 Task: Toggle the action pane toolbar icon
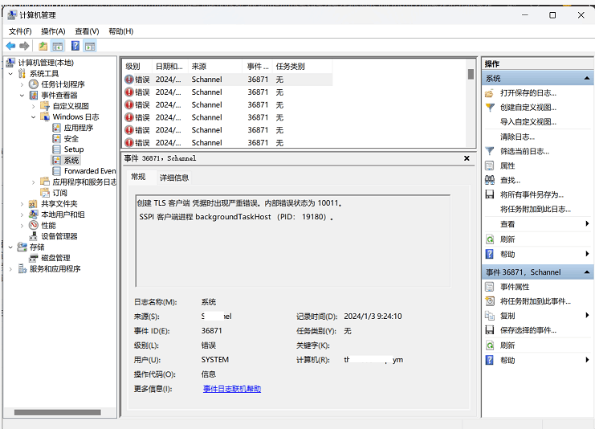tap(90, 46)
